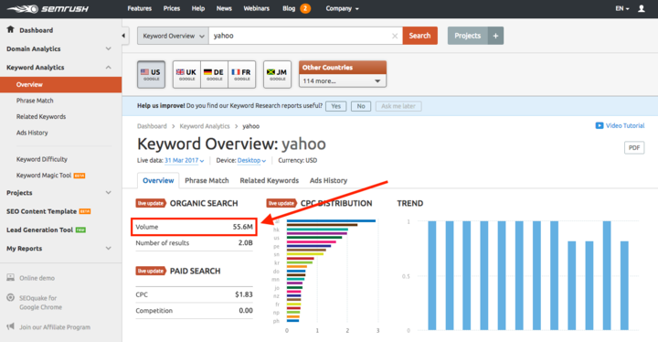Click the plus icon next to Projects
The image size is (658, 342).
[495, 36]
